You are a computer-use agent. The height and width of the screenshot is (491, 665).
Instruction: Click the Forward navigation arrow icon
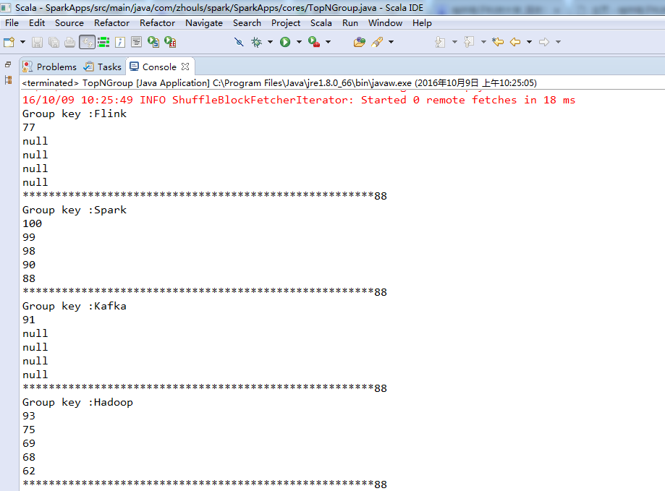[x=544, y=42]
